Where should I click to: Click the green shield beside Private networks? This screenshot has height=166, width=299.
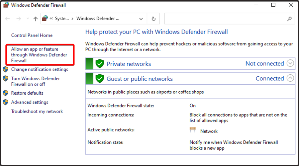coord(100,64)
